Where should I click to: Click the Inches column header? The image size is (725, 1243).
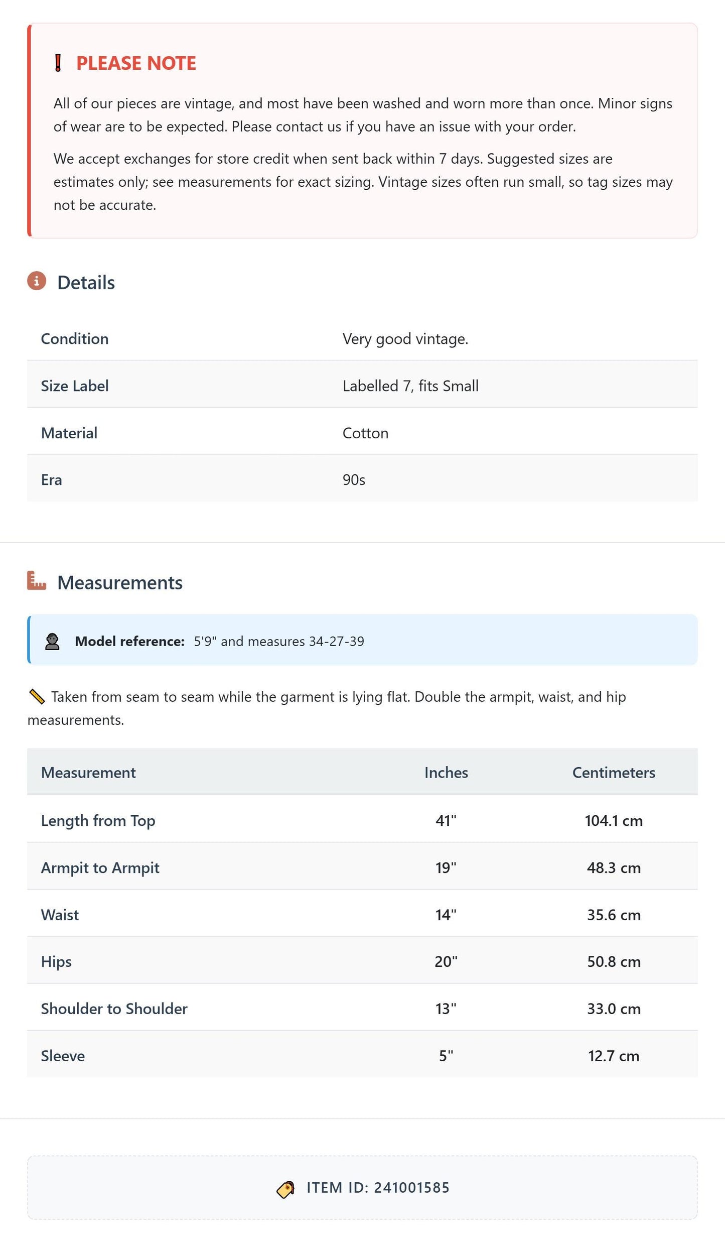446,773
